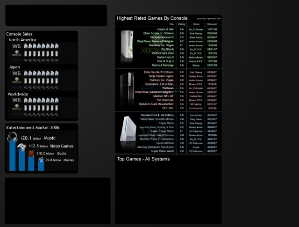Click the Wii logo under Worldwide
The image size is (299, 227).
[17, 100]
